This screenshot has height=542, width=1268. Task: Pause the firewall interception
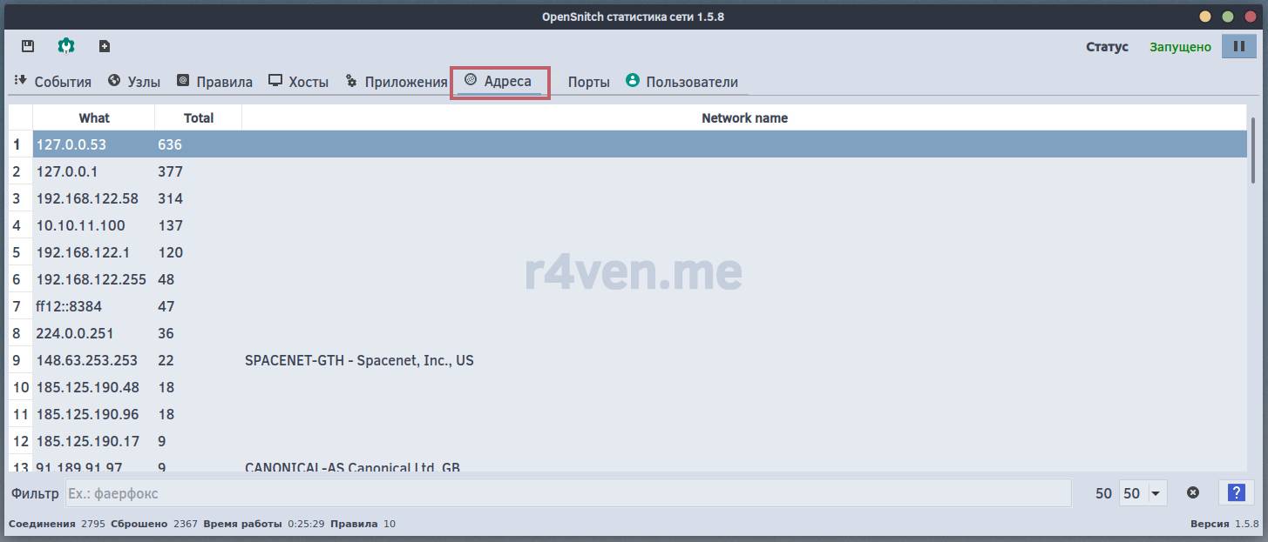(x=1238, y=46)
